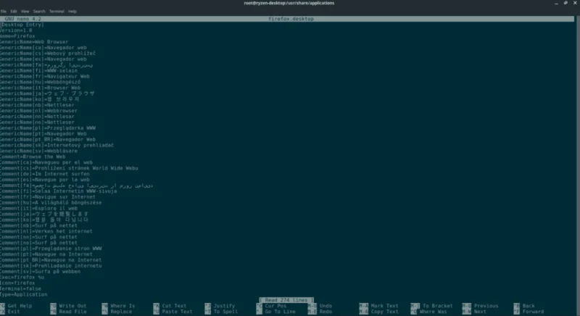Open the Search menu
The width and height of the screenshot is (580, 316).
coord(39,12)
